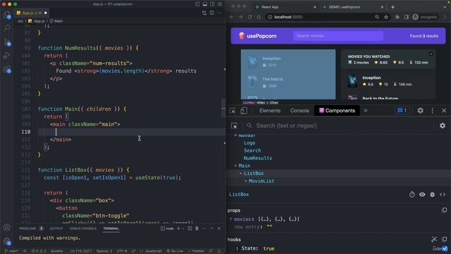Switch to the Console tab
This screenshot has width=451, height=254.
(x=299, y=111)
